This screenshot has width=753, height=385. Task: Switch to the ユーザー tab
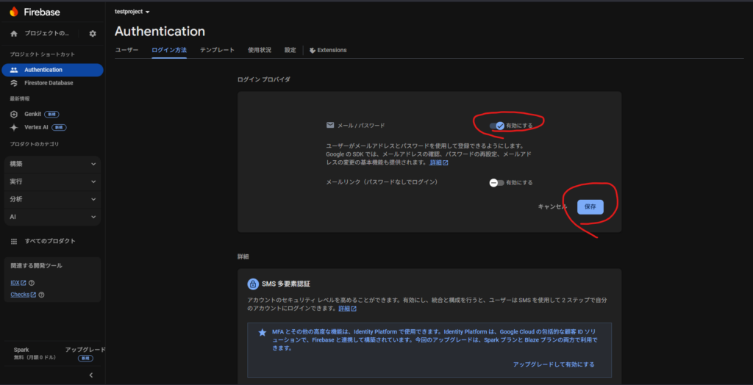tap(126, 50)
